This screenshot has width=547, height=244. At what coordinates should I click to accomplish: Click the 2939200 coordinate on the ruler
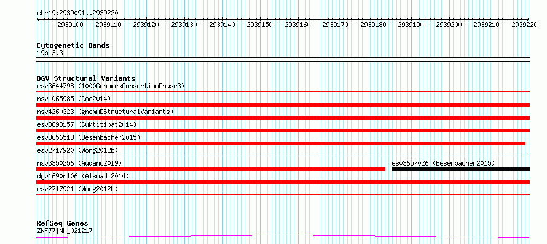point(449,25)
